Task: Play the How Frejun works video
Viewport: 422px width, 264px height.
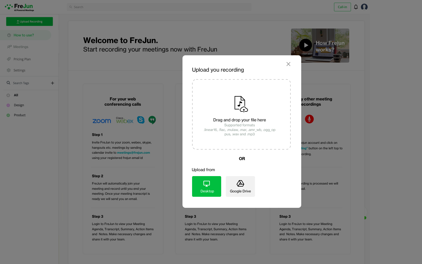Action: (306, 45)
